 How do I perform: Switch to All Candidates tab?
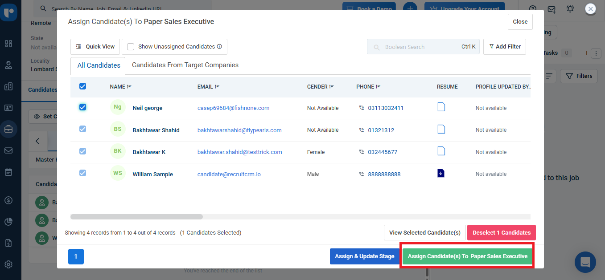coord(99,65)
